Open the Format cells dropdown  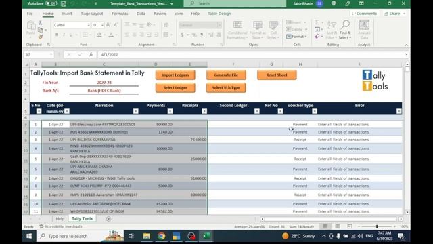[296, 37]
